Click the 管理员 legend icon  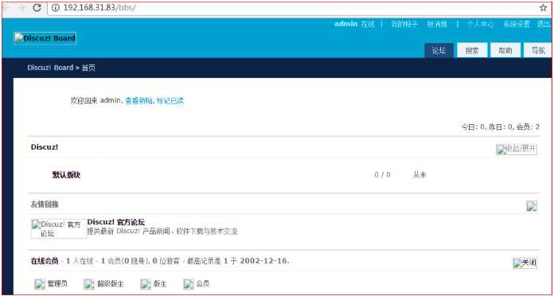pyautogui.click(x=40, y=283)
